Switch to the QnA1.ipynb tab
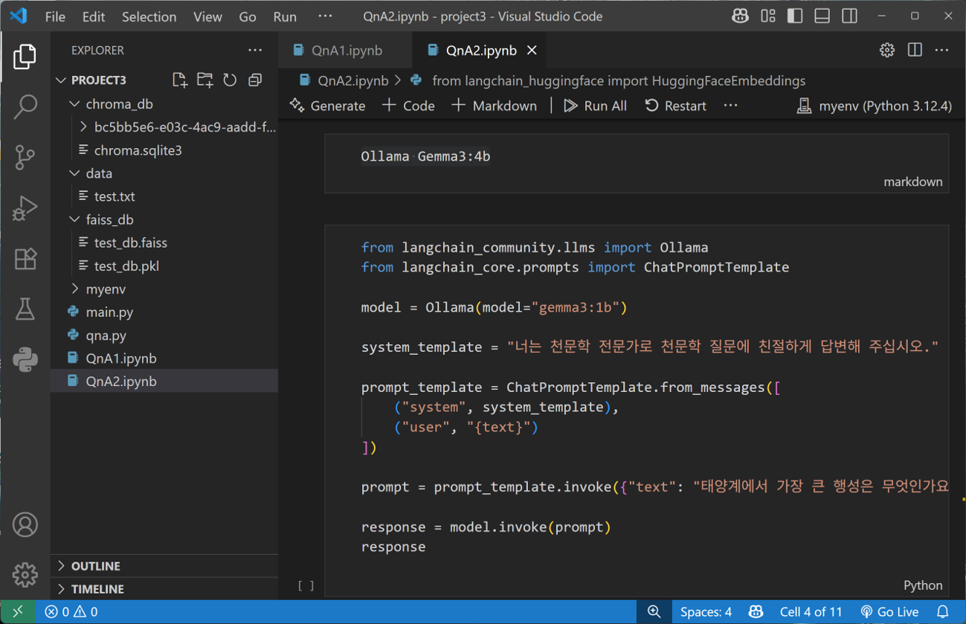Viewport: 966px width, 624px height. pos(346,51)
